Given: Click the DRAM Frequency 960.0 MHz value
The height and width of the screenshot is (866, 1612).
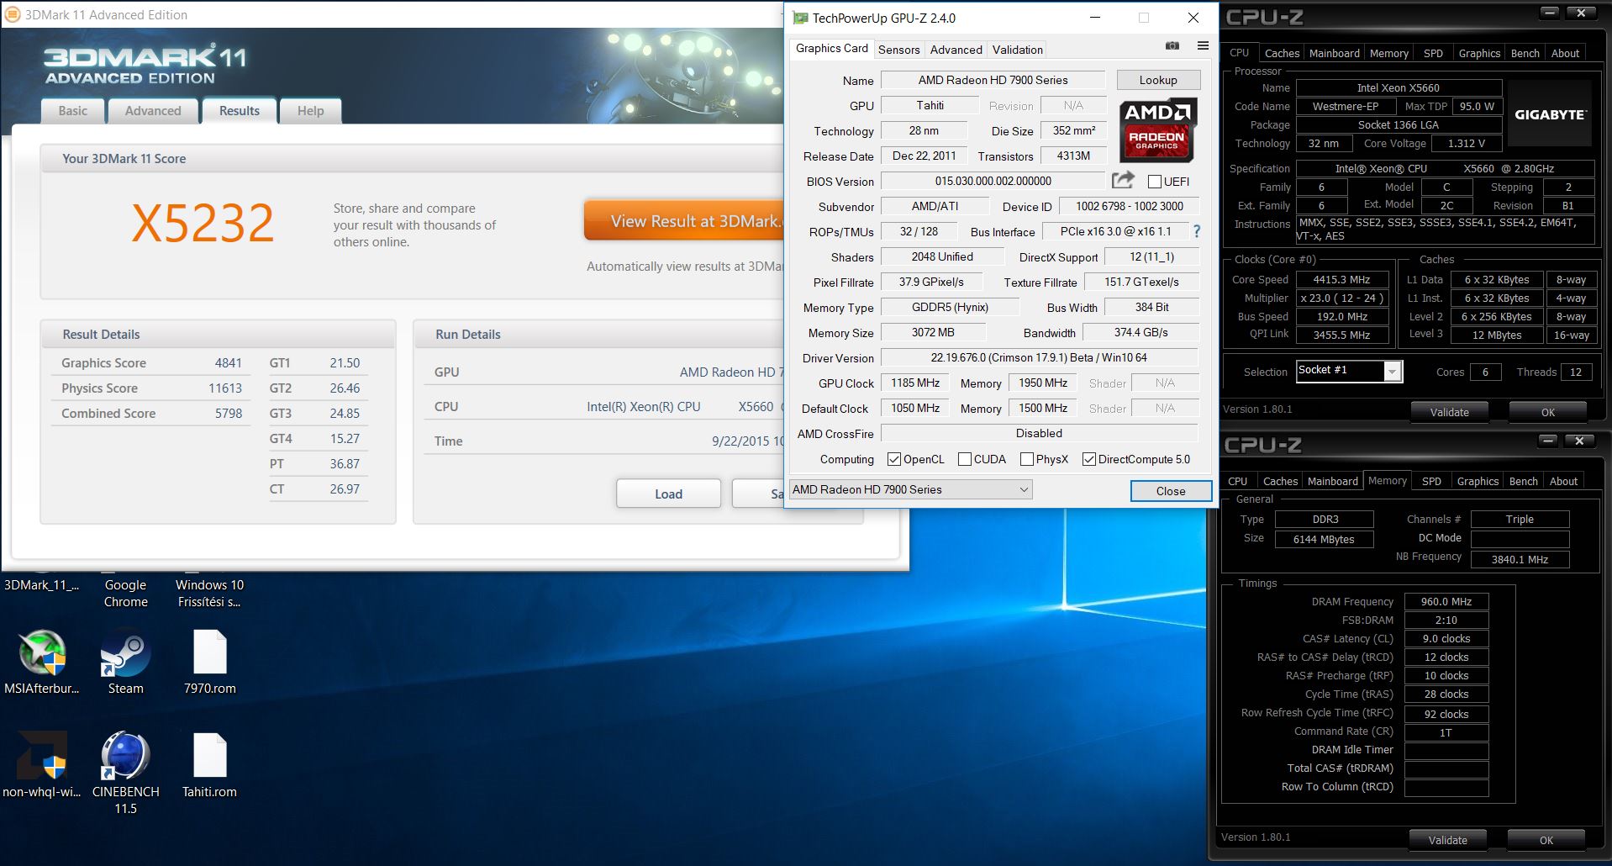Looking at the screenshot, I should pos(1446,601).
